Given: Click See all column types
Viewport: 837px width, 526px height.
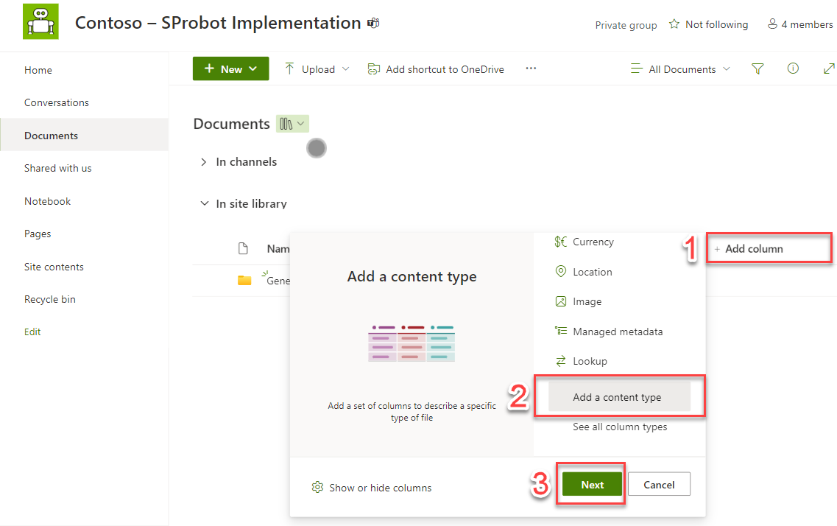Looking at the screenshot, I should pyautogui.click(x=620, y=427).
